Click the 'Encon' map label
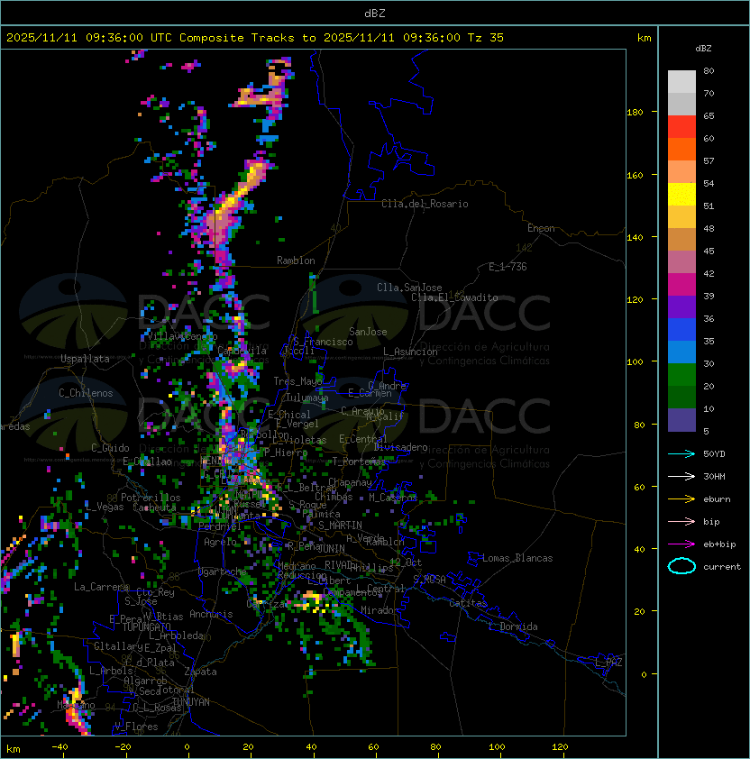This screenshot has height=759, width=750. pyautogui.click(x=541, y=228)
